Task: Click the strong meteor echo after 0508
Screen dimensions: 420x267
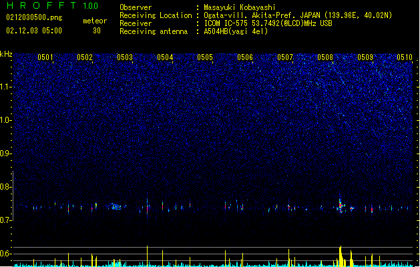Action: [341, 206]
